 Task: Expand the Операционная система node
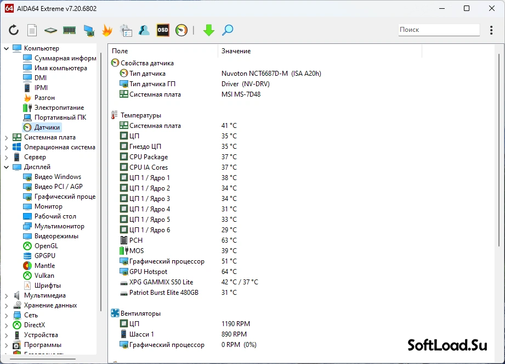coord(7,147)
